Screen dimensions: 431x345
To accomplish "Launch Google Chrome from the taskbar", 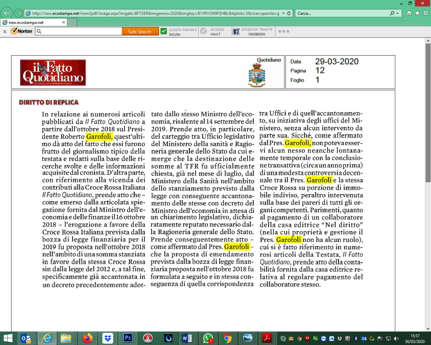I will coord(227,338).
